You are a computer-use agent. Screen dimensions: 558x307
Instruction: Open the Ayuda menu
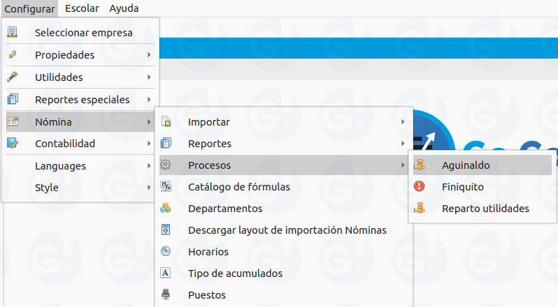[x=124, y=8]
